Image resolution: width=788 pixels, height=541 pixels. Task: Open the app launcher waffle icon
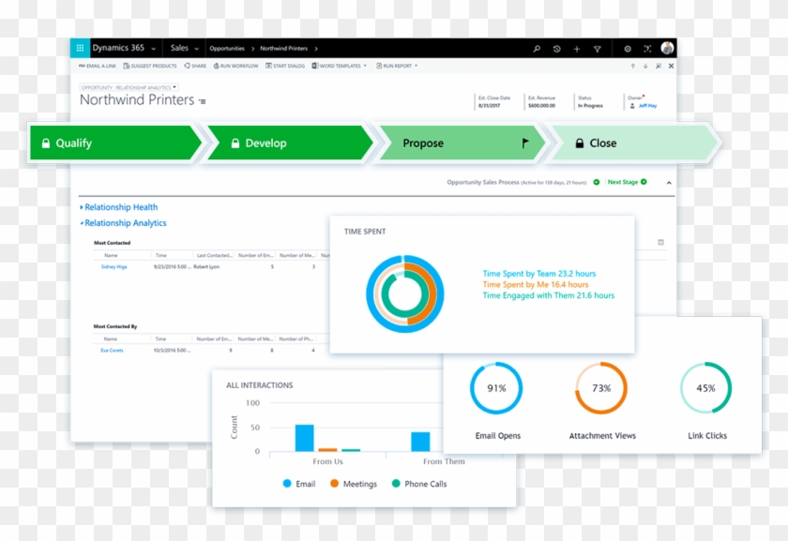[80, 48]
